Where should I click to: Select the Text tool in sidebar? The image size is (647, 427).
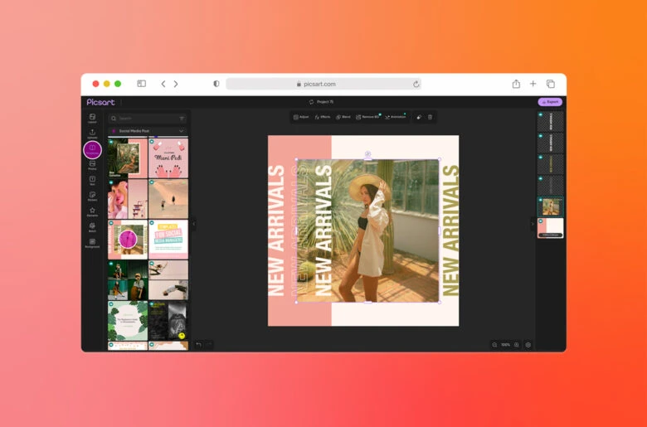point(92,181)
